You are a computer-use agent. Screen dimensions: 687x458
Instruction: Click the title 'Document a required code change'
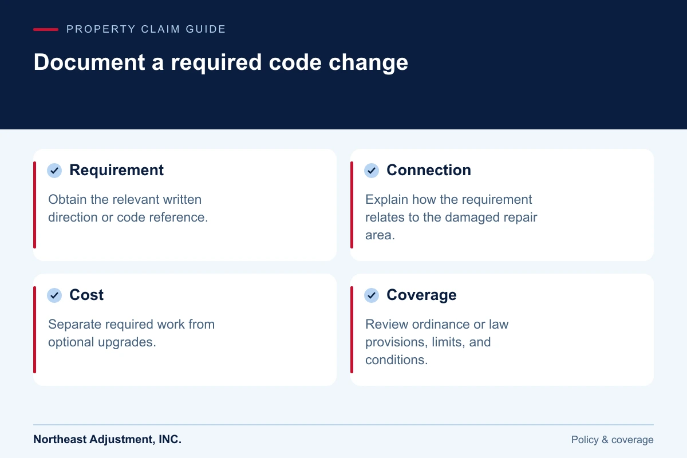[x=221, y=62]
